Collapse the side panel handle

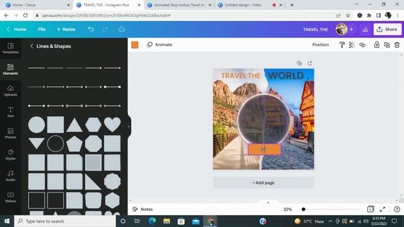(129, 126)
